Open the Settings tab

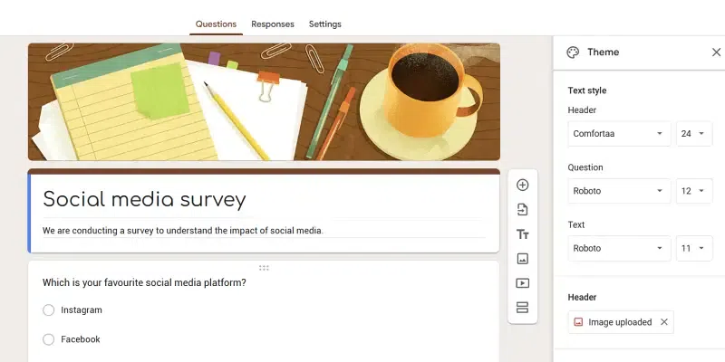click(324, 24)
